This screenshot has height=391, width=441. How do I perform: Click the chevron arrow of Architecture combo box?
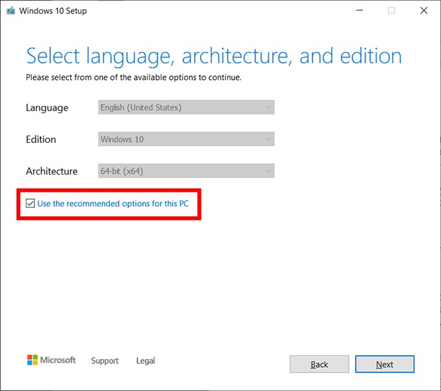tap(268, 171)
